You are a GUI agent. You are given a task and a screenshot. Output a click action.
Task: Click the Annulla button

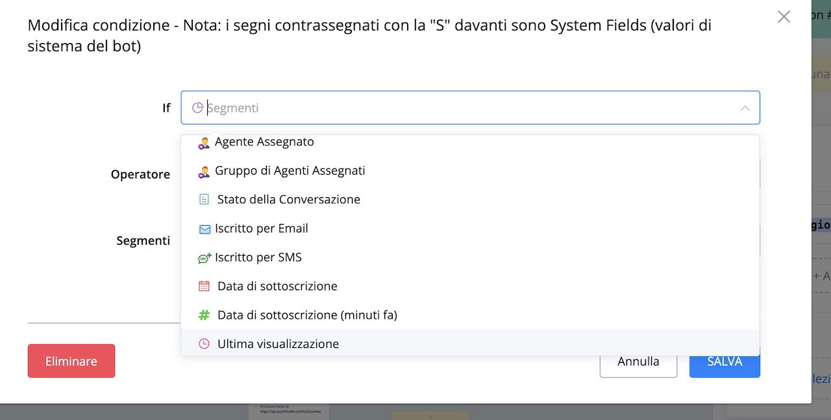pos(638,362)
